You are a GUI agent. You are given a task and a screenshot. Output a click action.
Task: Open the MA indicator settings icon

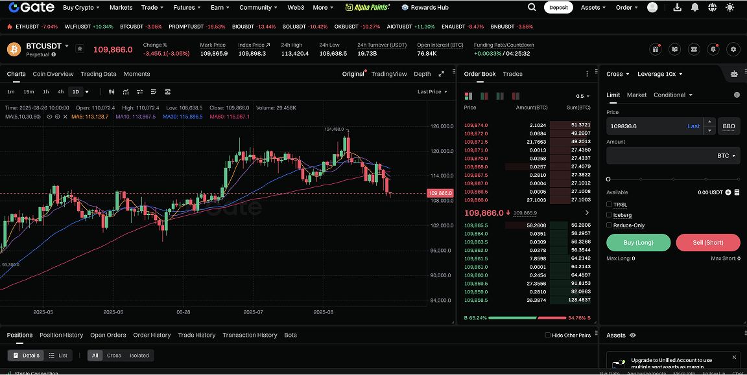point(57,117)
